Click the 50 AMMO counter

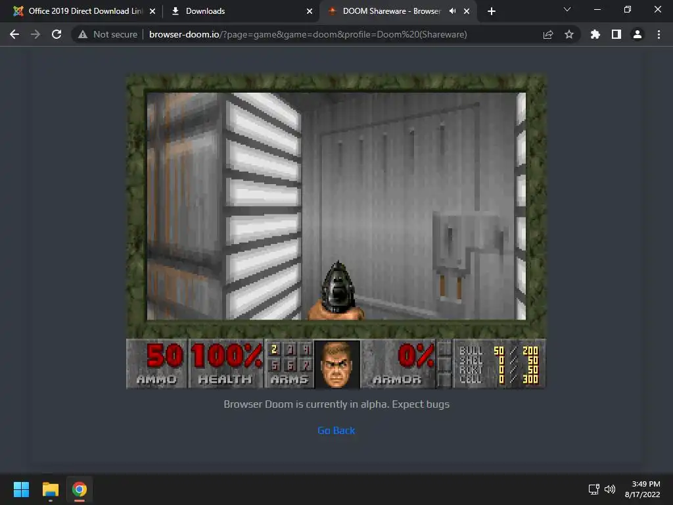pyautogui.click(x=157, y=363)
